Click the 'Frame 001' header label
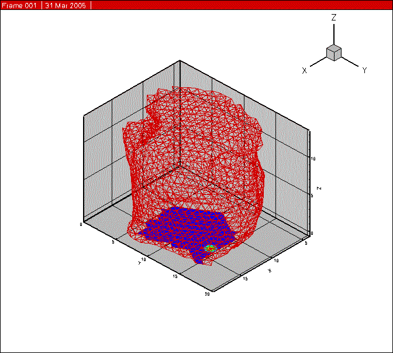Screen dimensions: 393x353 click(x=20, y=5)
